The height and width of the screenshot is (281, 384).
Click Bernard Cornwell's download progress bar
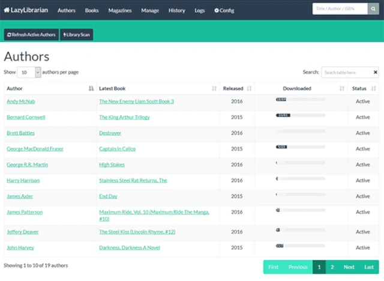[300, 115]
